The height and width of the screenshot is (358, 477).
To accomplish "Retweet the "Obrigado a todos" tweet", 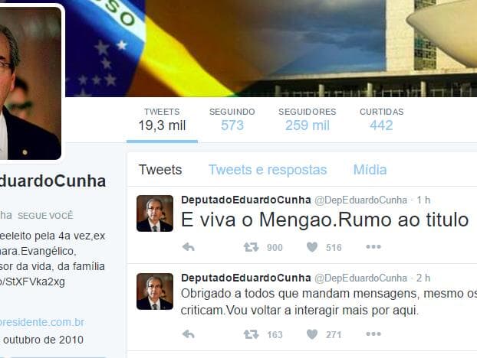I will coord(251,334).
